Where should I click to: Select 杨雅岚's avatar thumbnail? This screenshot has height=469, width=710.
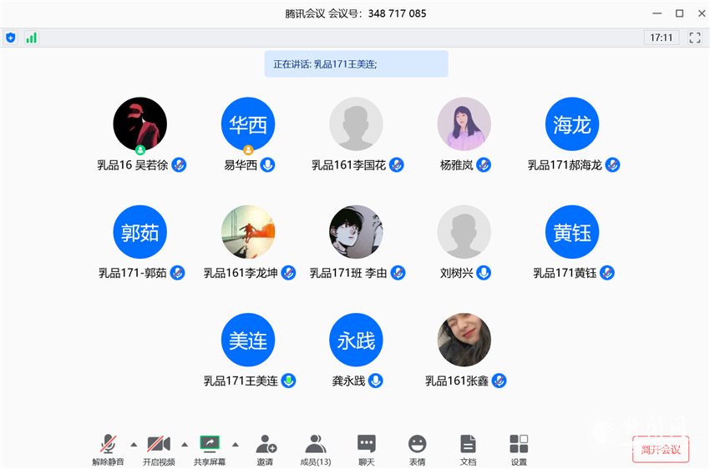(x=464, y=124)
